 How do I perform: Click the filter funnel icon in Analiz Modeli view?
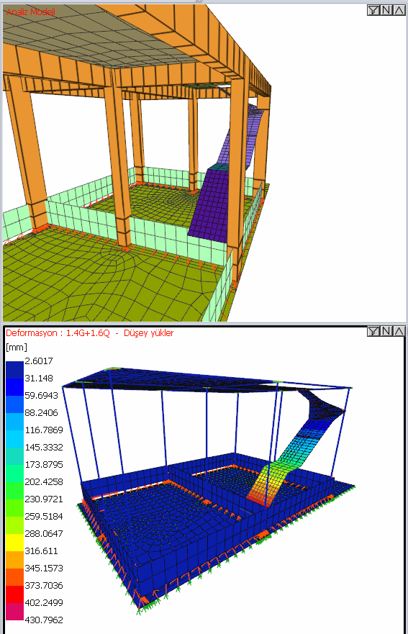point(373,10)
